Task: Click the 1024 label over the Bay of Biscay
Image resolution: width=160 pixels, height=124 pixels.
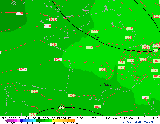Action: [x=23, y=69]
